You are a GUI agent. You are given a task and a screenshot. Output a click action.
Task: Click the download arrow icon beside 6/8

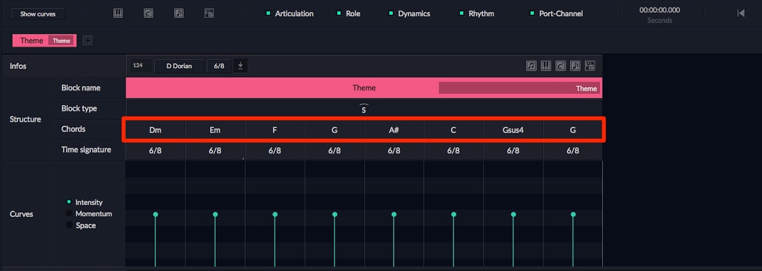click(240, 66)
